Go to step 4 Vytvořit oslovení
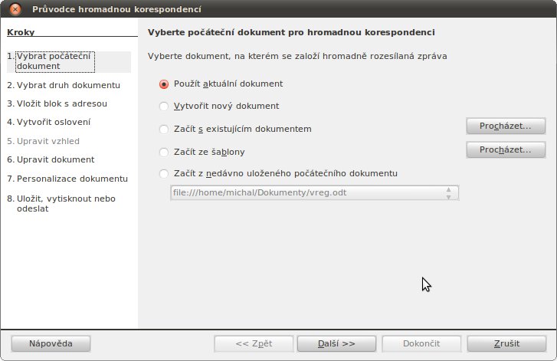Viewport: 557px width, 361px height. [x=49, y=122]
